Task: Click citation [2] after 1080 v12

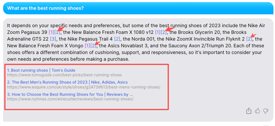Action: coord(164,32)
